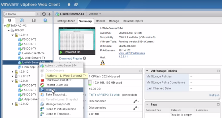222x118 pixels.
Task: Expand host 1.2.9.127 node
Action: tap(13, 76)
